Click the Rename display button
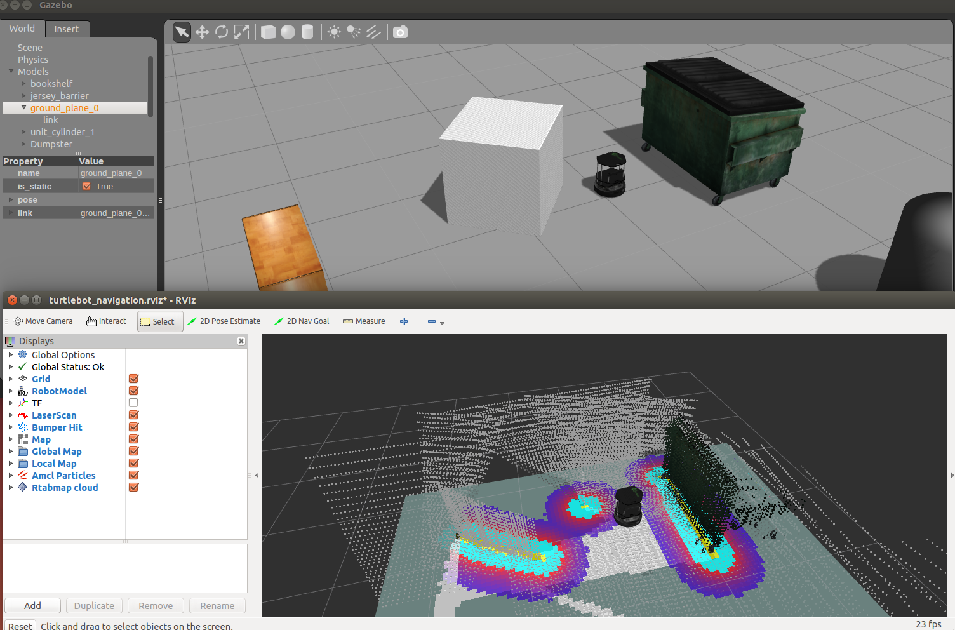955x630 pixels. (x=217, y=606)
